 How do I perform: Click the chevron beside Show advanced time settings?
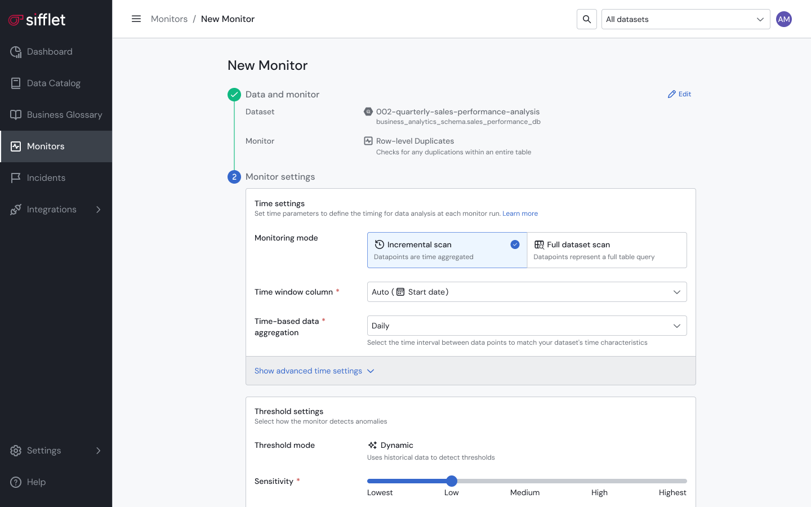pyautogui.click(x=371, y=371)
